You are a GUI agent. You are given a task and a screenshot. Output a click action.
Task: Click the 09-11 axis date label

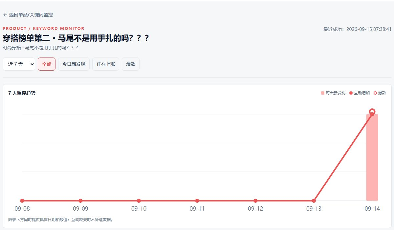[x=197, y=209]
